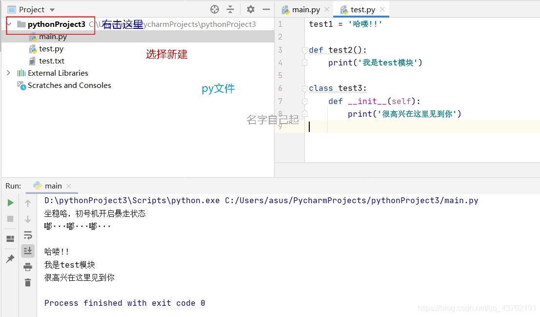This screenshot has height=317, width=540.
Task: Select main.py in project tree
Action: [x=53, y=37]
